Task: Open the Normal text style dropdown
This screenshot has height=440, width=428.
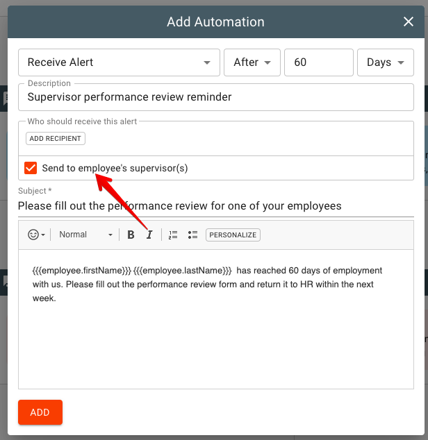Action: click(x=85, y=235)
